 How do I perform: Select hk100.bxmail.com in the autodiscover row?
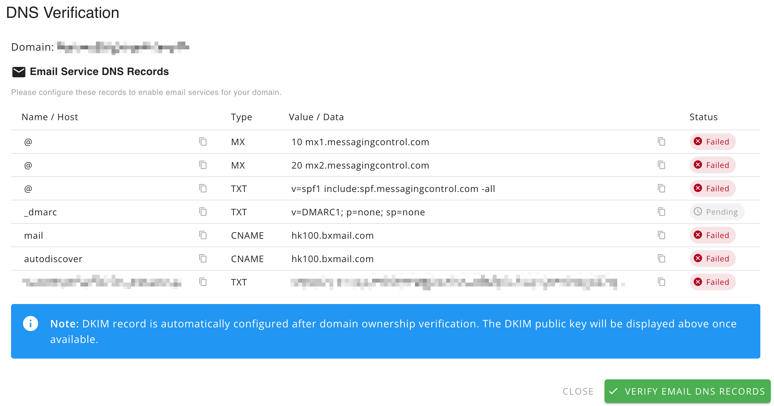(x=332, y=259)
